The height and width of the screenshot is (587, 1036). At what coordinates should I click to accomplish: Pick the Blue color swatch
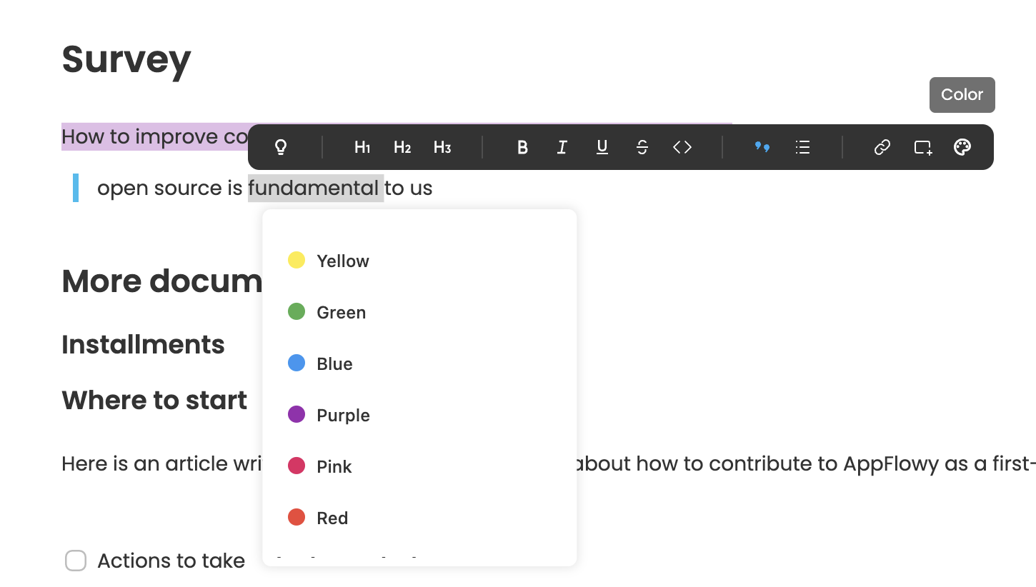pos(297,363)
